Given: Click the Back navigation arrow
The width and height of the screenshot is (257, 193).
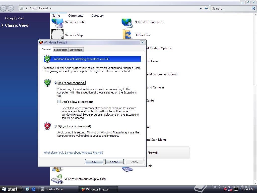Looking at the screenshot, I should tap(4, 8).
